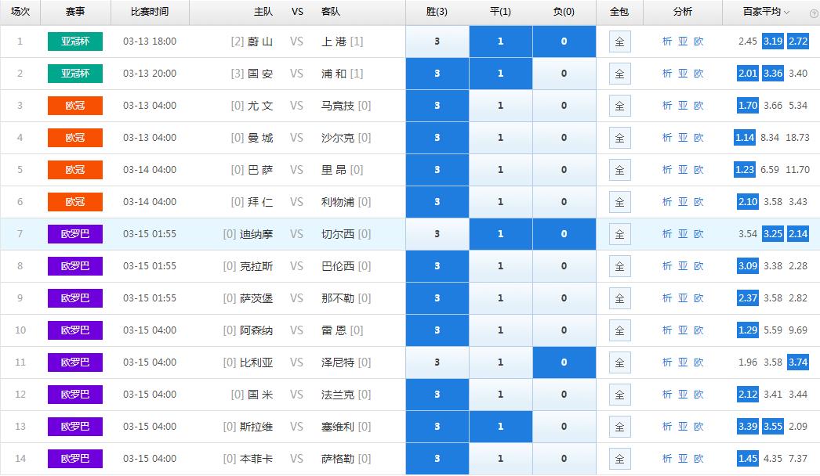Image resolution: width=820 pixels, height=476 pixels.
Task: Open 亚 odds for 克拉斯 vs 巴伦西
Action: (683, 266)
